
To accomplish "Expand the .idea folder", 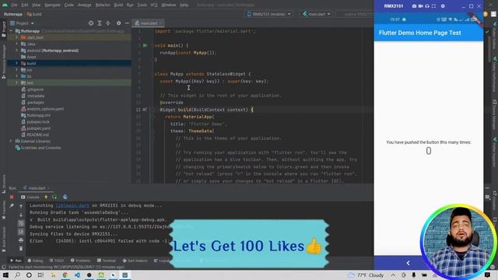I will [x=17, y=44].
